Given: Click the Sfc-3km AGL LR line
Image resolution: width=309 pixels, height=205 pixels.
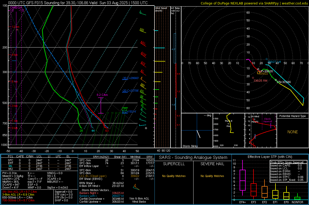Looking at the screenshot, I should [20, 192].
